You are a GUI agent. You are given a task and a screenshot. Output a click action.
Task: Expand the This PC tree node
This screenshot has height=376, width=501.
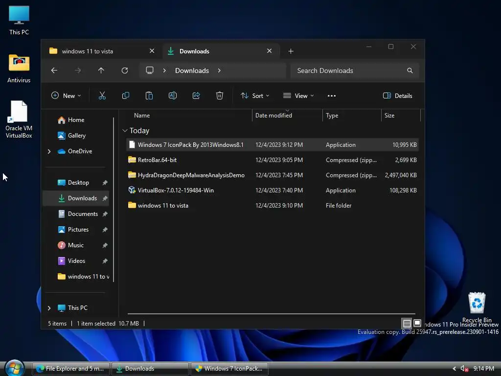click(x=49, y=308)
